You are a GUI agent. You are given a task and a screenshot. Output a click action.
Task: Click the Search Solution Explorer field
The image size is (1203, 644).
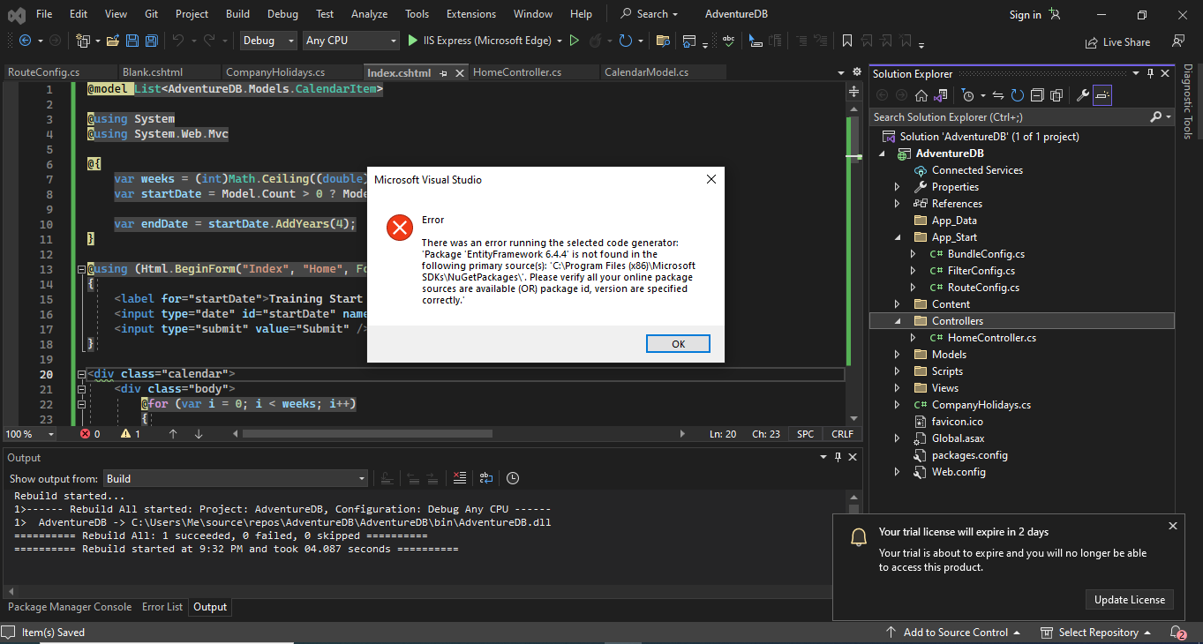click(1008, 116)
